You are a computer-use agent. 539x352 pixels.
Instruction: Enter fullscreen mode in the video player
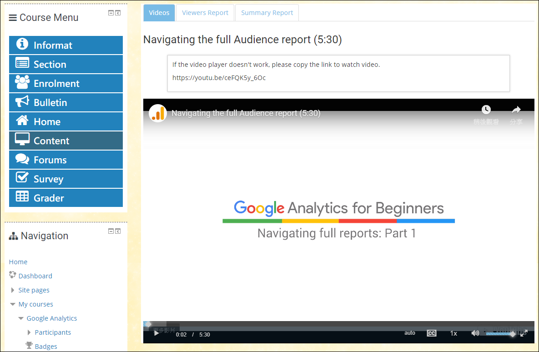524,333
